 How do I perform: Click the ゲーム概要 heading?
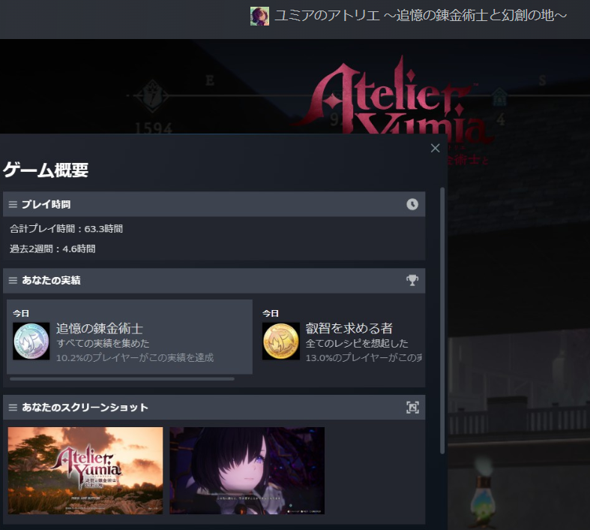coord(46,170)
